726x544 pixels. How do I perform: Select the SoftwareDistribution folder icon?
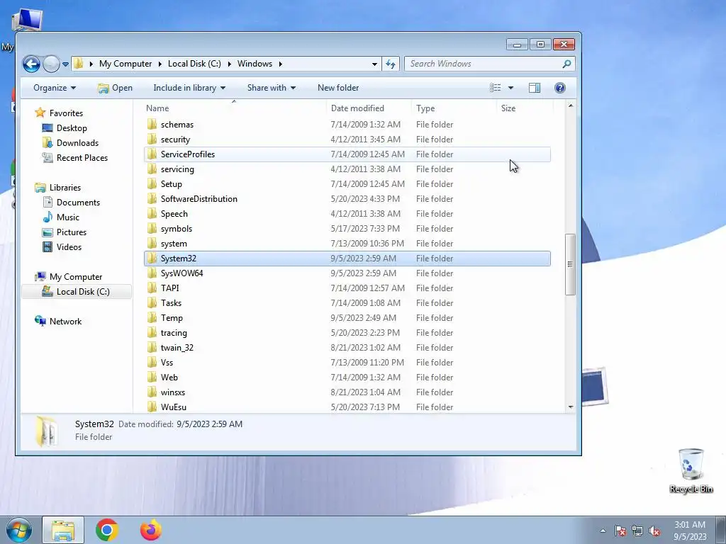(152, 199)
